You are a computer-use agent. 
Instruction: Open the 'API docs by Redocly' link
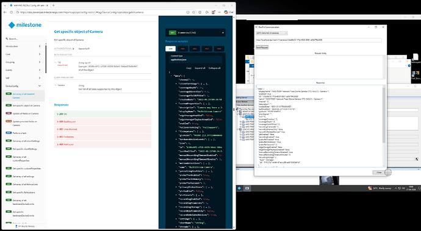tap(26, 226)
